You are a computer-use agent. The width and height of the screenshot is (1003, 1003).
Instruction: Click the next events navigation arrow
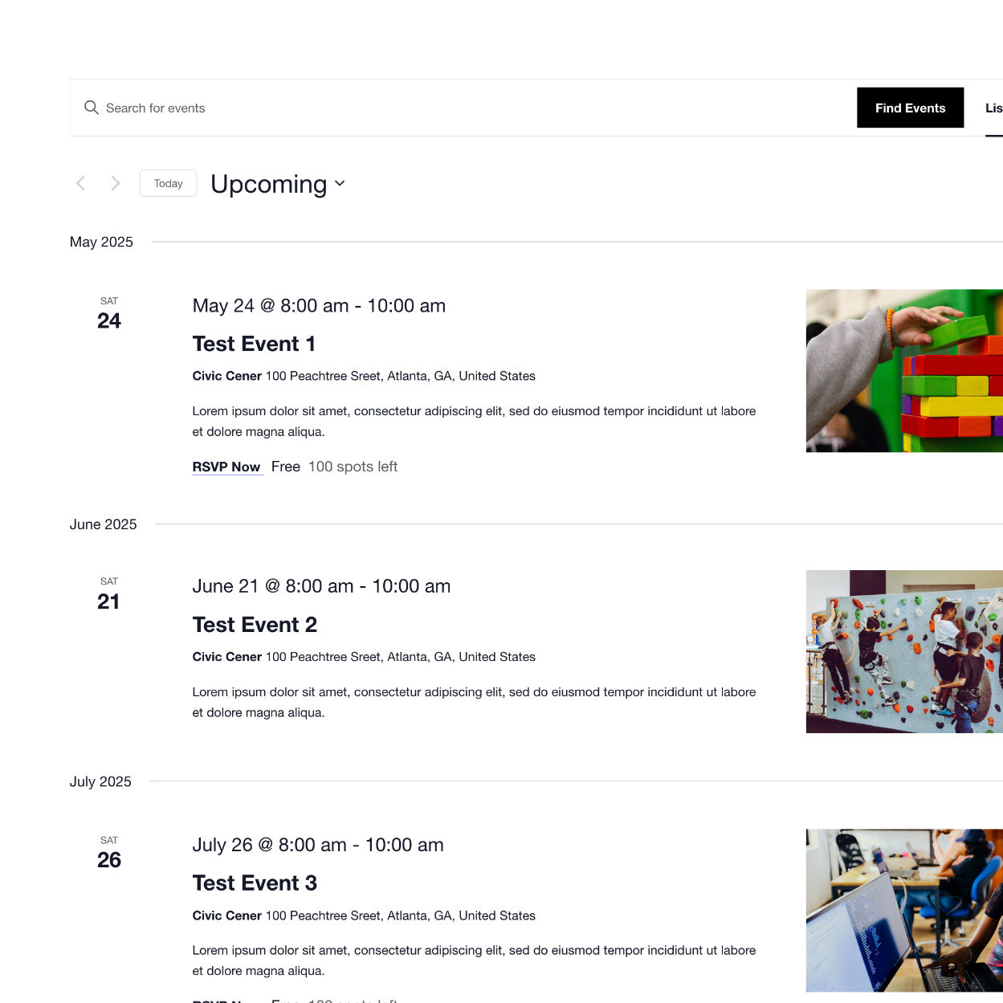click(115, 183)
